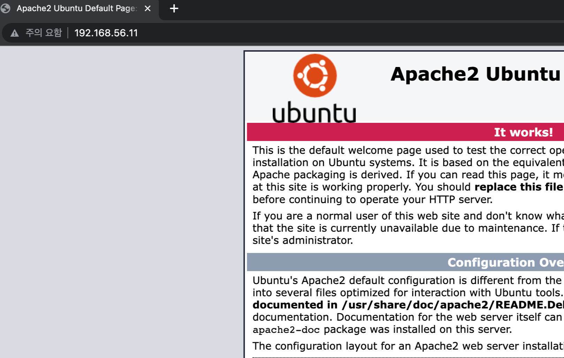Click the 주의 요함 security label
Viewport: 564px width, 358px height.
(44, 33)
